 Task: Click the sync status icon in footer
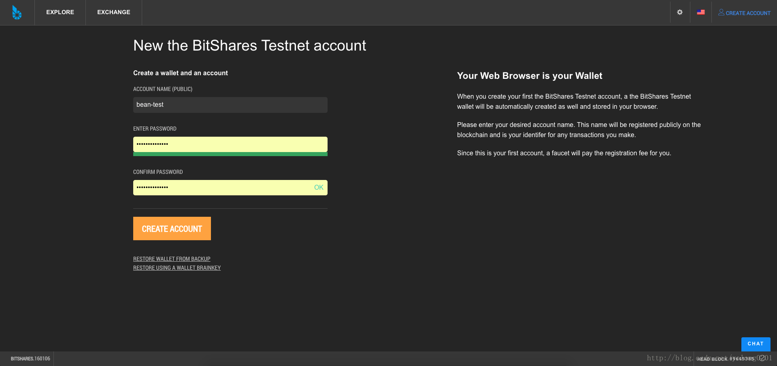pyautogui.click(x=762, y=358)
